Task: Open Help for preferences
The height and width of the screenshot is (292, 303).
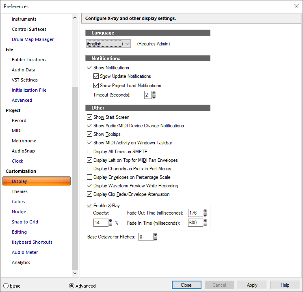Action: pyautogui.click(x=285, y=285)
